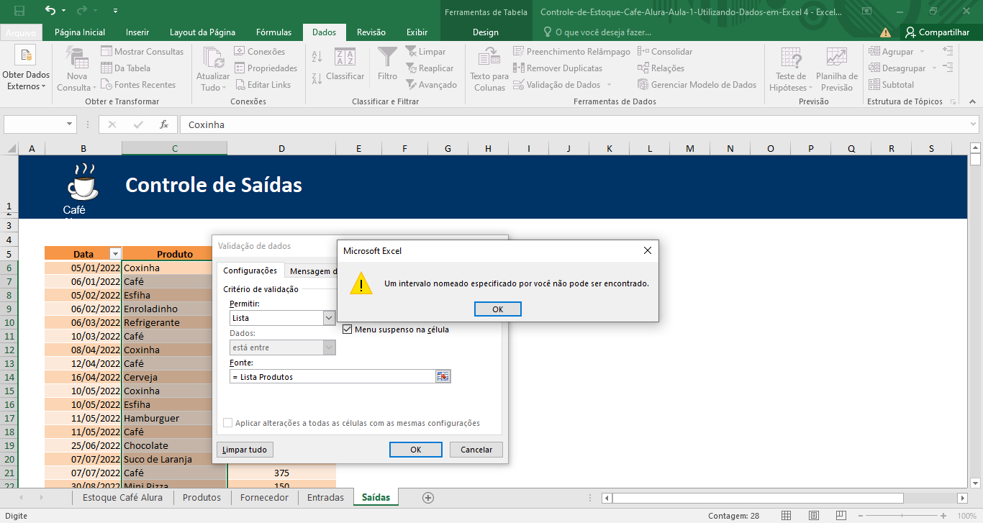The image size is (983, 523).
Task: Click Preenchimento Relâmpago icon
Action: pos(519,52)
